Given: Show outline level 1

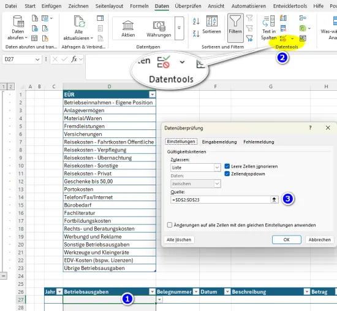Looking at the screenshot, I should pos(3,86).
